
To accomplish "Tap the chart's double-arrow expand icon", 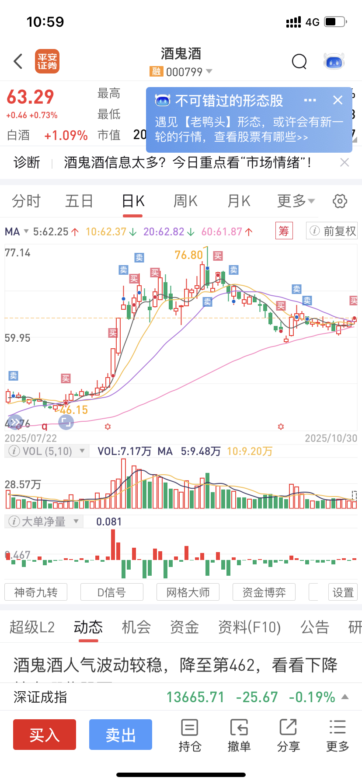I will point(15,422).
